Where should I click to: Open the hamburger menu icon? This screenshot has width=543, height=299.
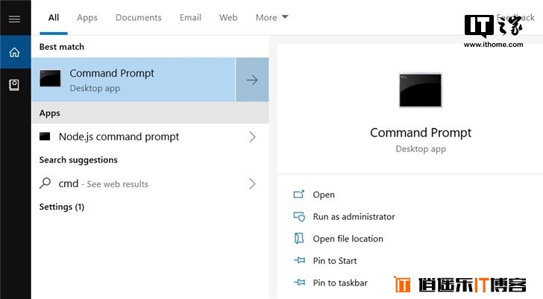point(14,19)
